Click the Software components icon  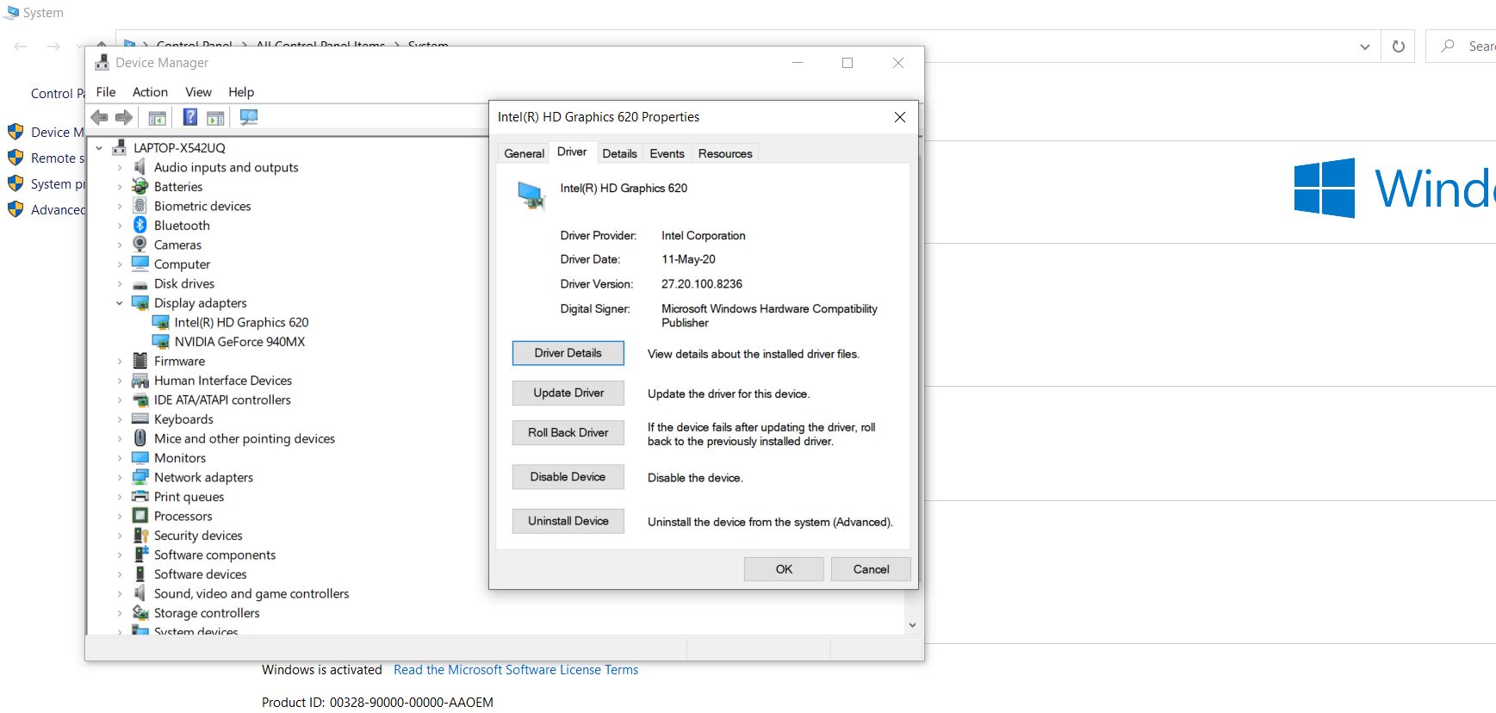pos(140,555)
